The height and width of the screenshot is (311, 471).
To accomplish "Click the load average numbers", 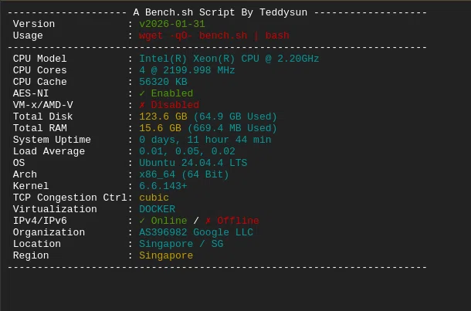I will 187,151.
